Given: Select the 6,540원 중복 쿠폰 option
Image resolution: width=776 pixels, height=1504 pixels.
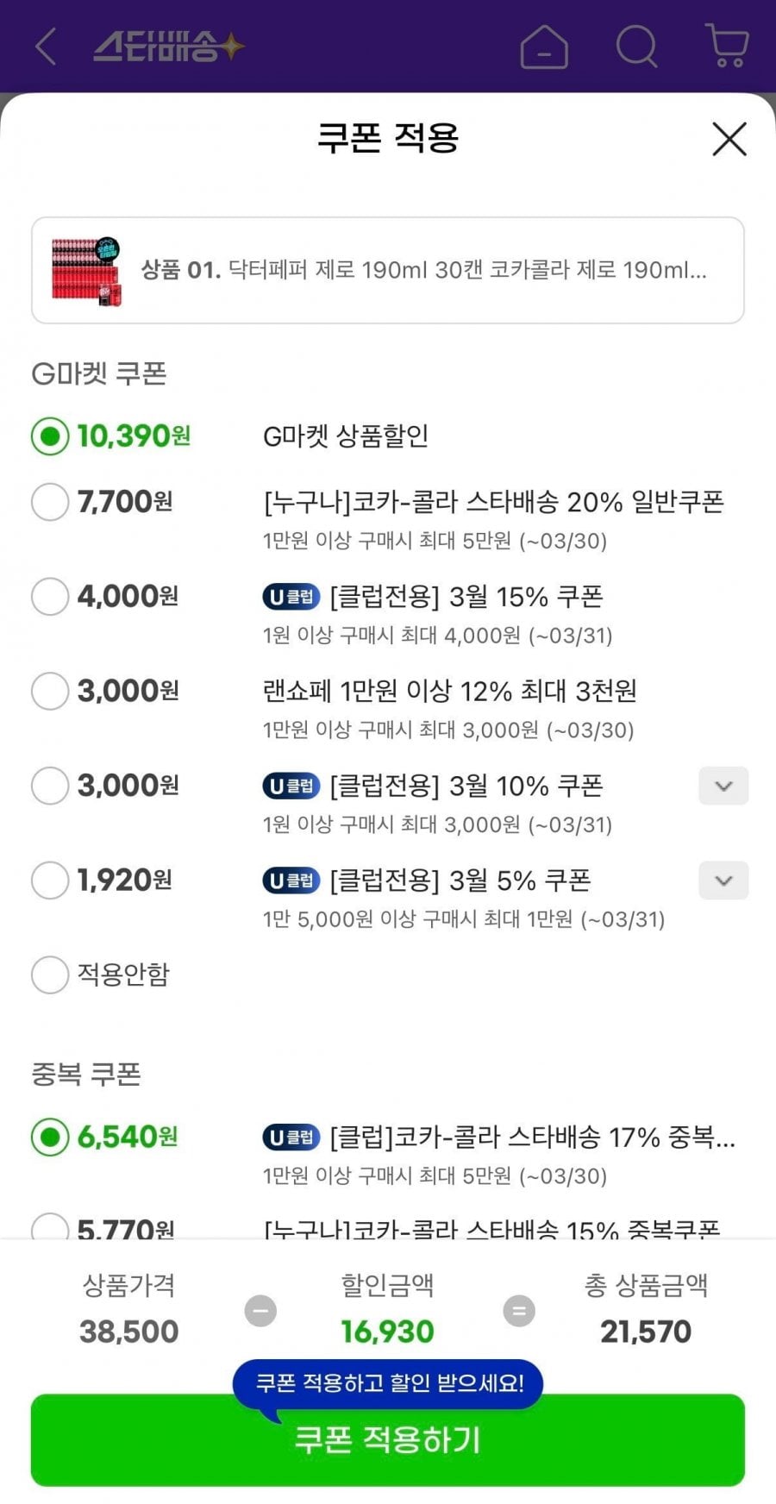Looking at the screenshot, I should click(x=50, y=1137).
